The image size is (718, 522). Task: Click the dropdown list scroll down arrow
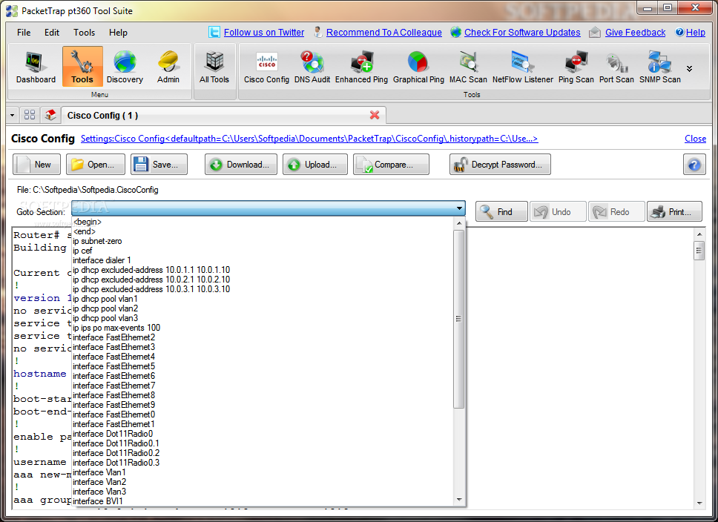pos(459,500)
